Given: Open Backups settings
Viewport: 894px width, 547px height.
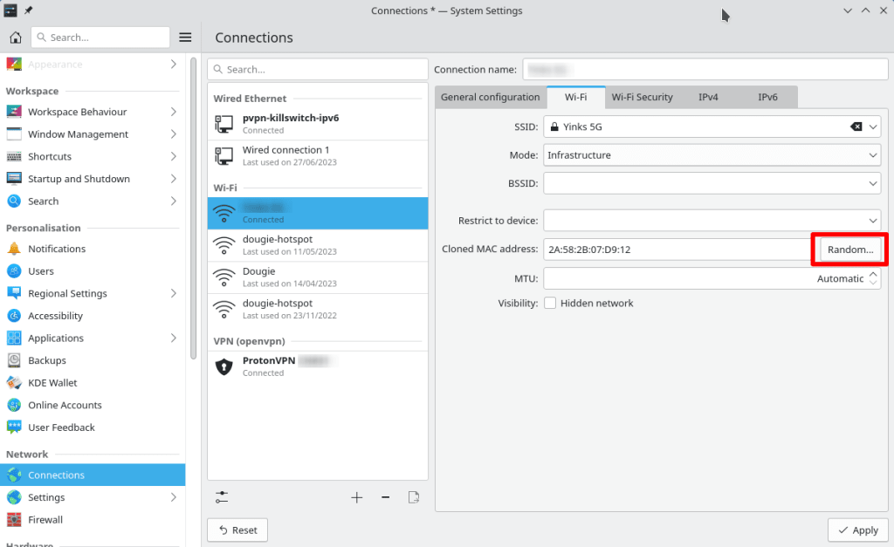Looking at the screenshot, I should click(x=93, y=360).
